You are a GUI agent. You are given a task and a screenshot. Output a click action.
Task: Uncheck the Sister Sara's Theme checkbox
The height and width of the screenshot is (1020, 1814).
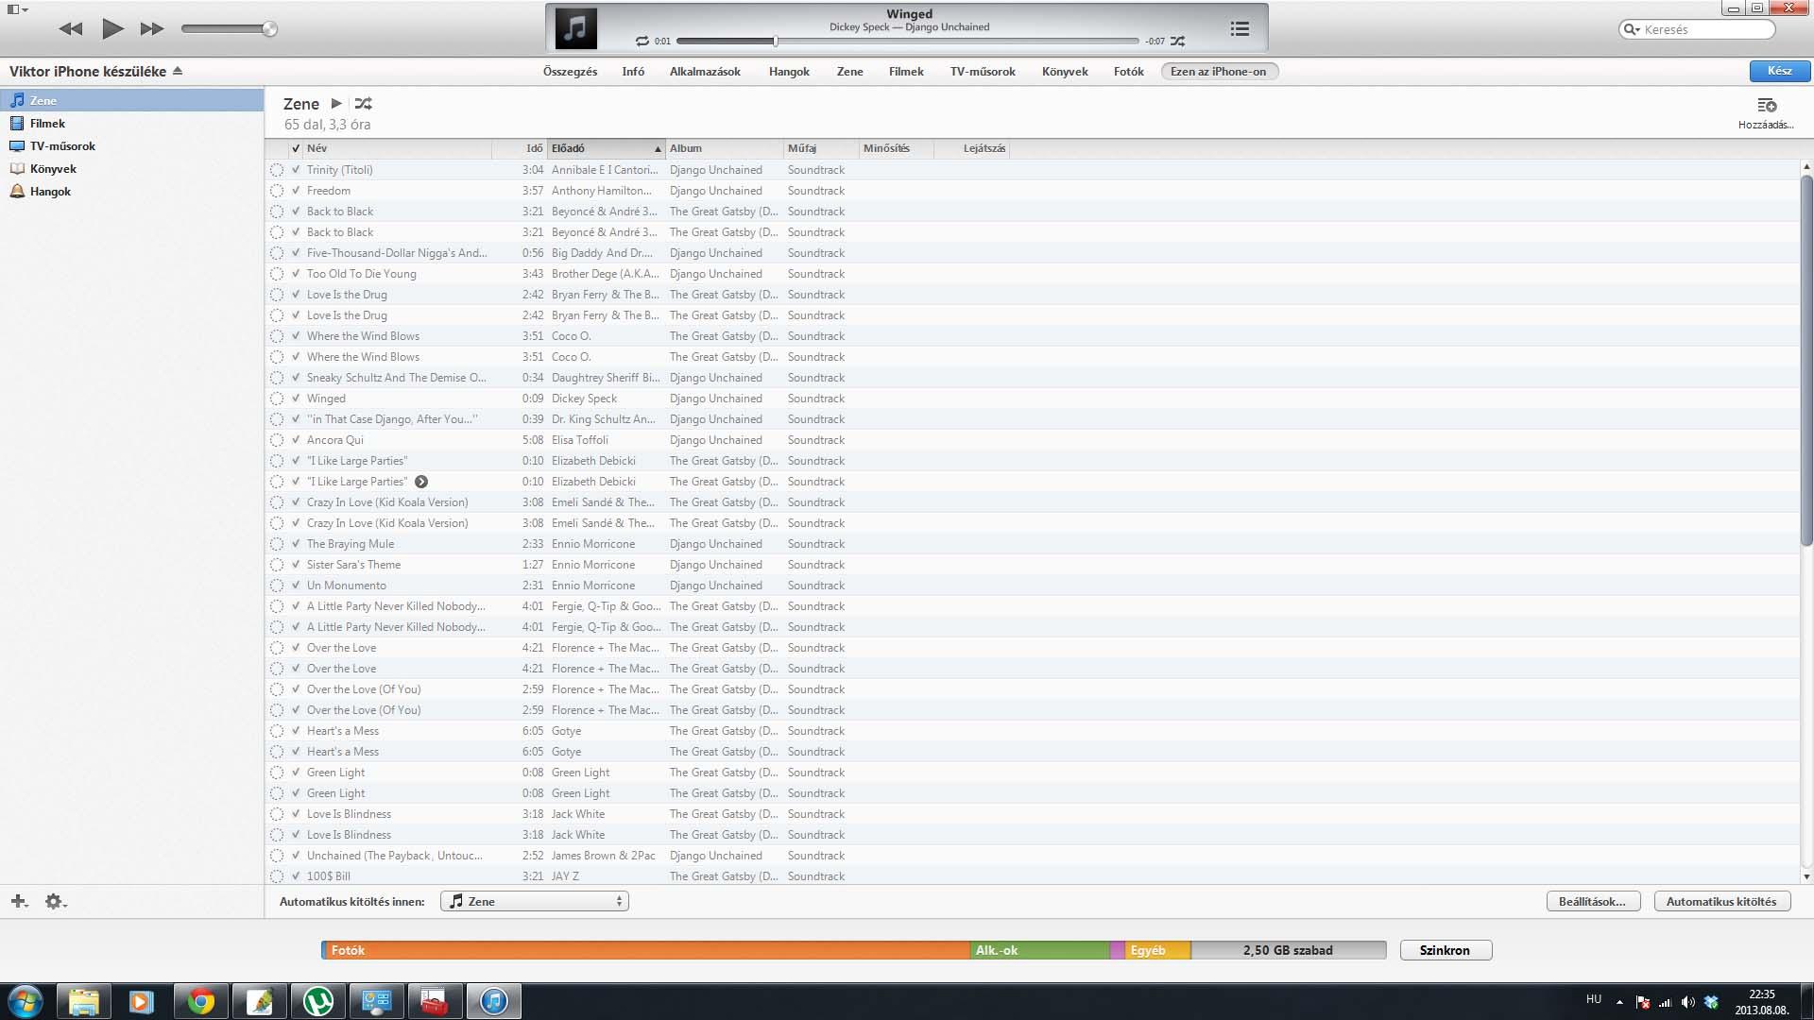click(x=296, y=565)
